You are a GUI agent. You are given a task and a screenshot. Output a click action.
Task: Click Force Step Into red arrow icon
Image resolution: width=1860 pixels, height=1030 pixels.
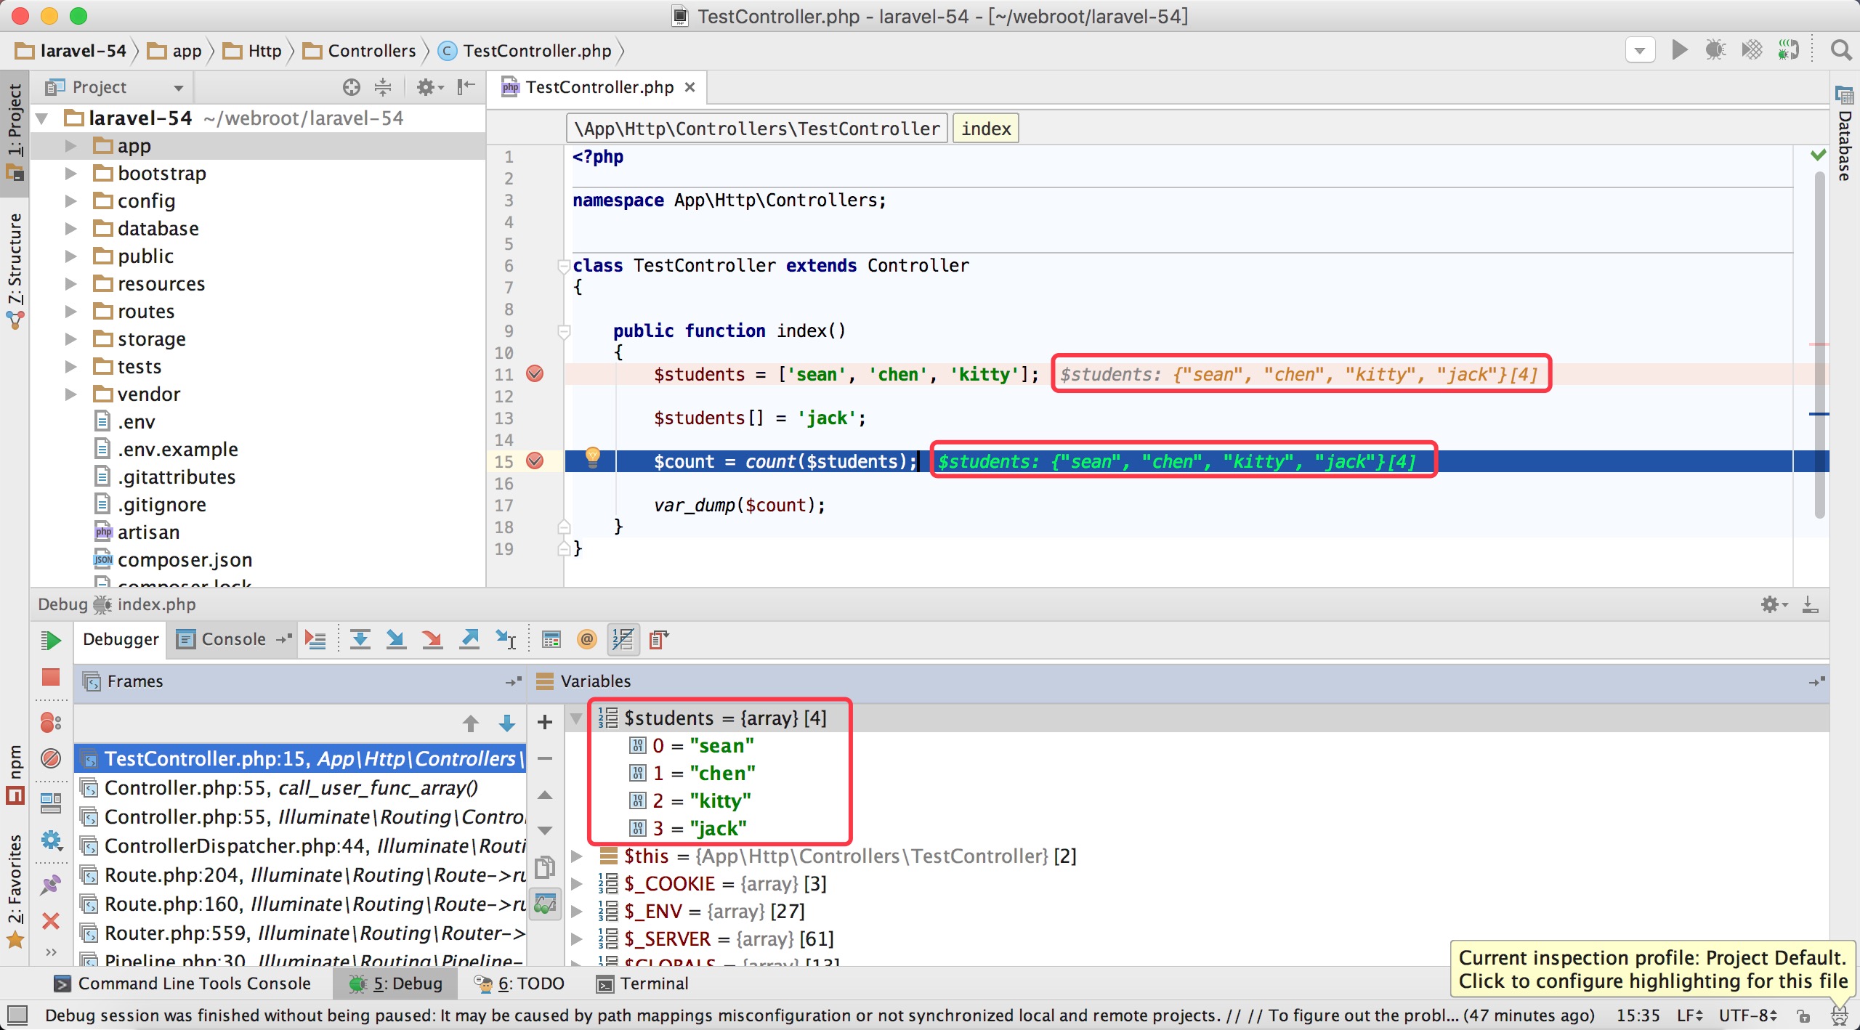432,640
